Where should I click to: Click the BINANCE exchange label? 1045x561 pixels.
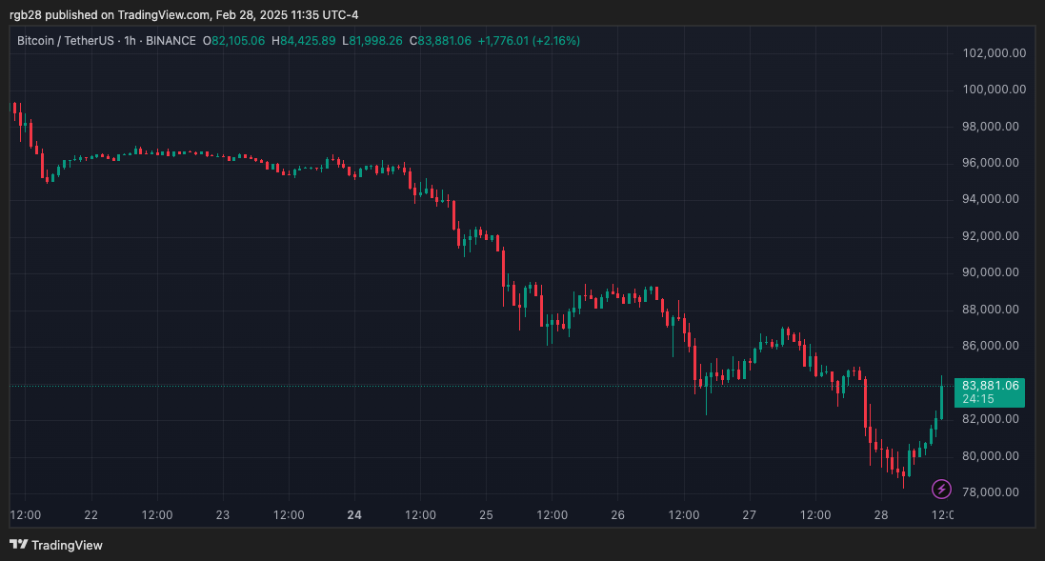[171, 41]
